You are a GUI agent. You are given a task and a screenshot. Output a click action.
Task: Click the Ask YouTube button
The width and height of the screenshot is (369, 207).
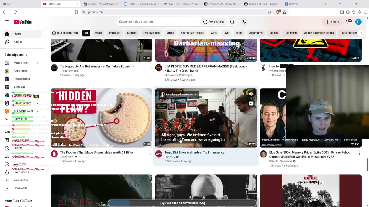click(214, 22)
